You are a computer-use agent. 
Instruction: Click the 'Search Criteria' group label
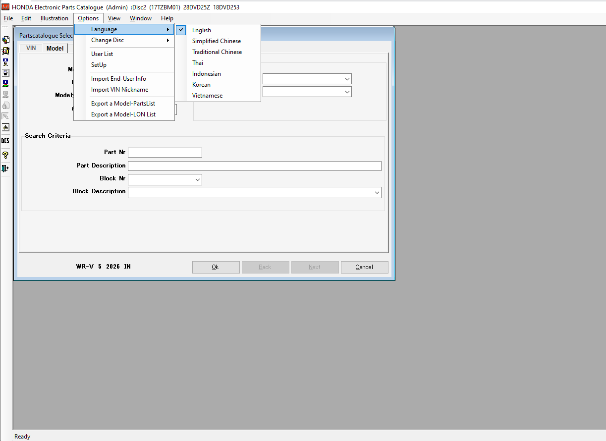[48, 136]
